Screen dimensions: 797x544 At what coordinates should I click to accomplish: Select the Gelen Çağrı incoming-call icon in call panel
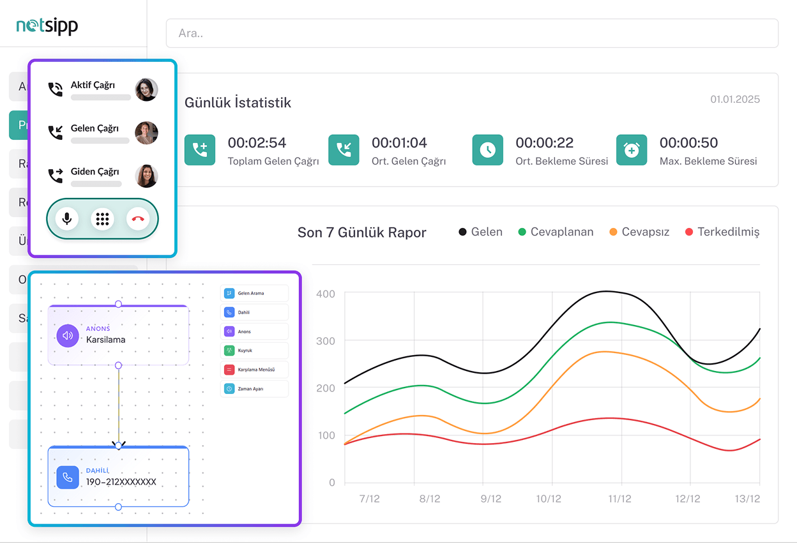tap(56, 133)
